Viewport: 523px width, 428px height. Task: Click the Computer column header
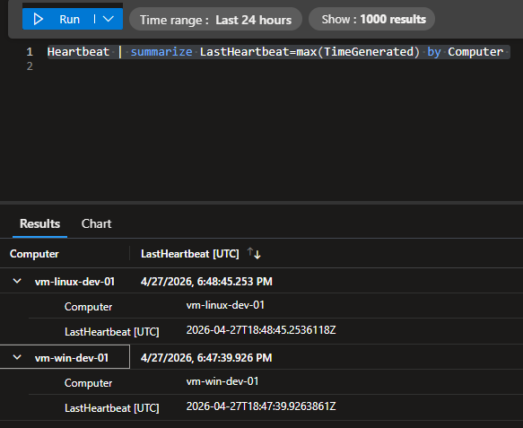tap(34, 254)
